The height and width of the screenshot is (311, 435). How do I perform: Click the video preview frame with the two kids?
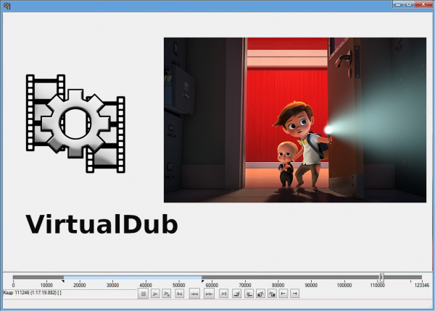coord(295,120)
